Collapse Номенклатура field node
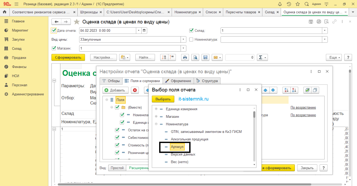Viewport: 357px width, 186px height. click(156, 124)
